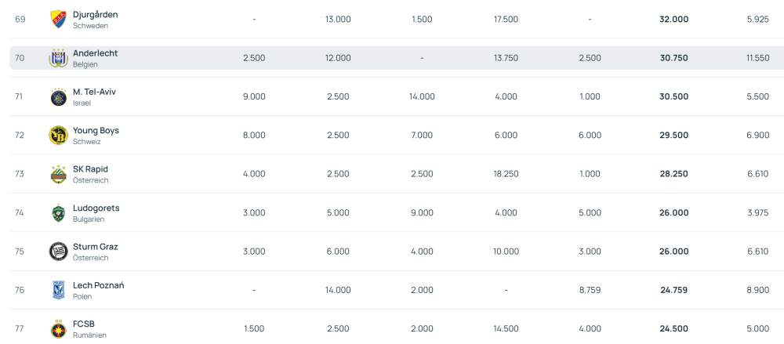
Task: Go to the Young Boys team page
Action: coord(96,130)
